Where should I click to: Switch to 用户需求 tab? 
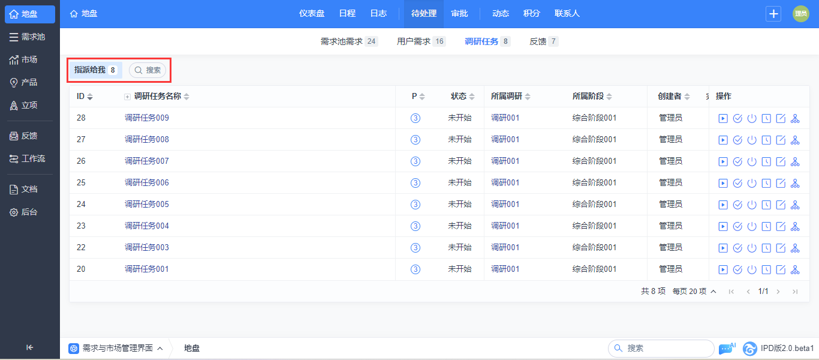tap(414, 41)
